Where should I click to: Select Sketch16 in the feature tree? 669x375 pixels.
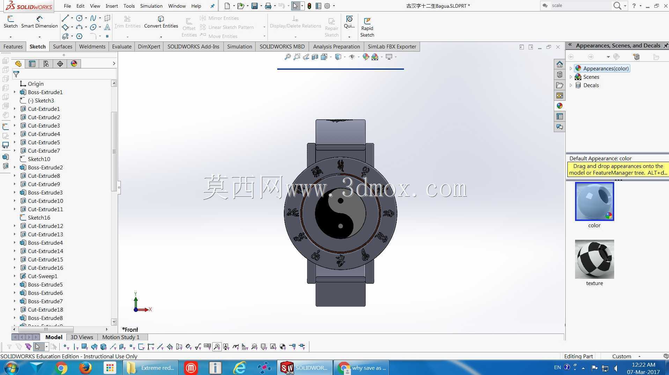pyautogui.click(x=39, y=218)
